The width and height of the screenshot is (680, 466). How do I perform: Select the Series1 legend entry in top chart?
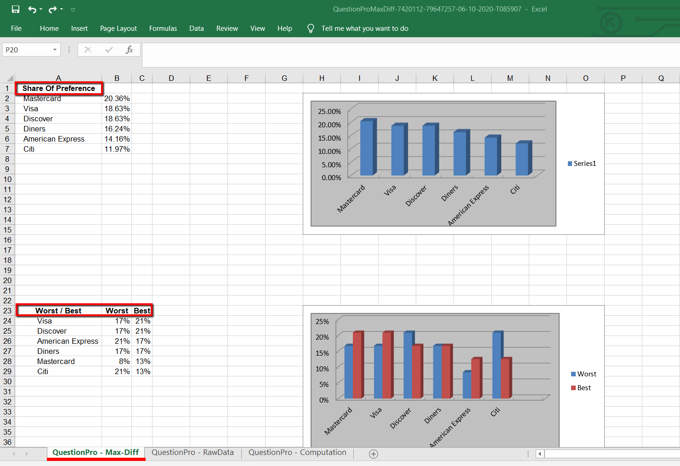click(x=582, y=163)
